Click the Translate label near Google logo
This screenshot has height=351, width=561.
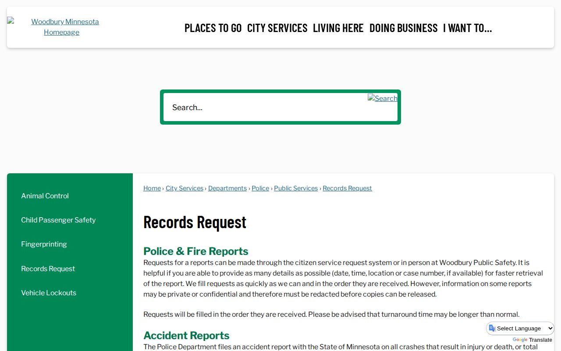click(x=540, y=340)
